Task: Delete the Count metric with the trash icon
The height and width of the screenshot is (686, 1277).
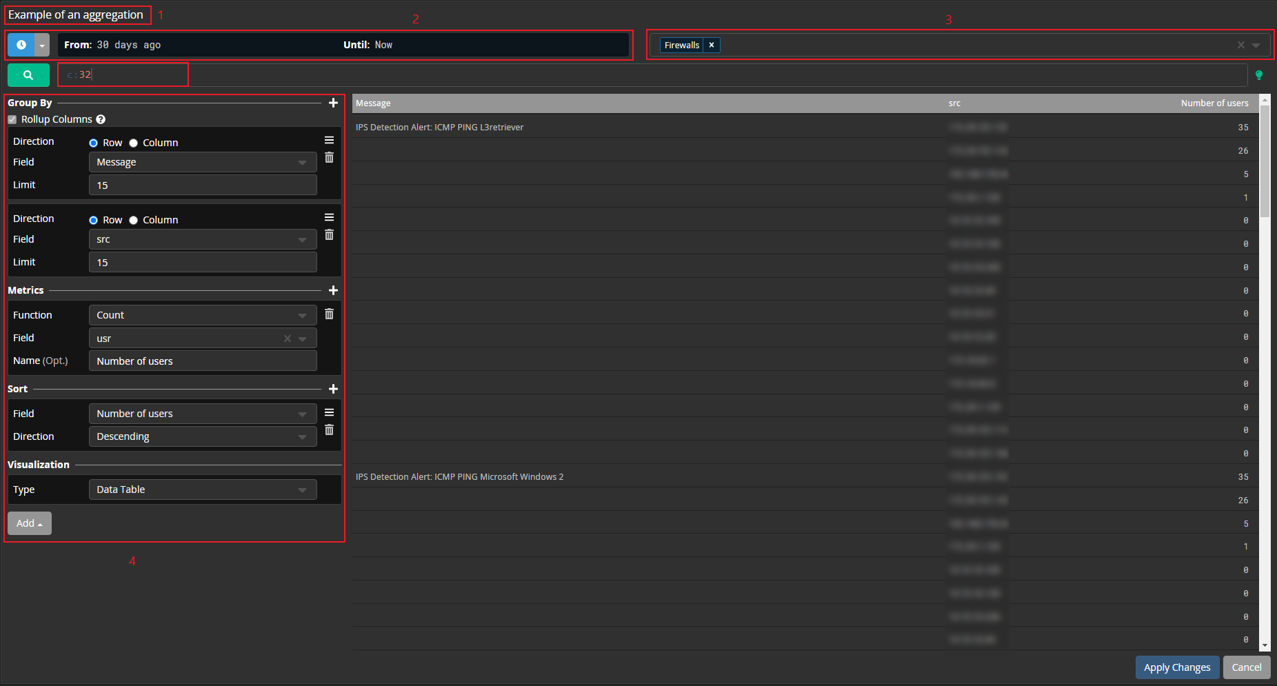Action: [x=330, y=314]
